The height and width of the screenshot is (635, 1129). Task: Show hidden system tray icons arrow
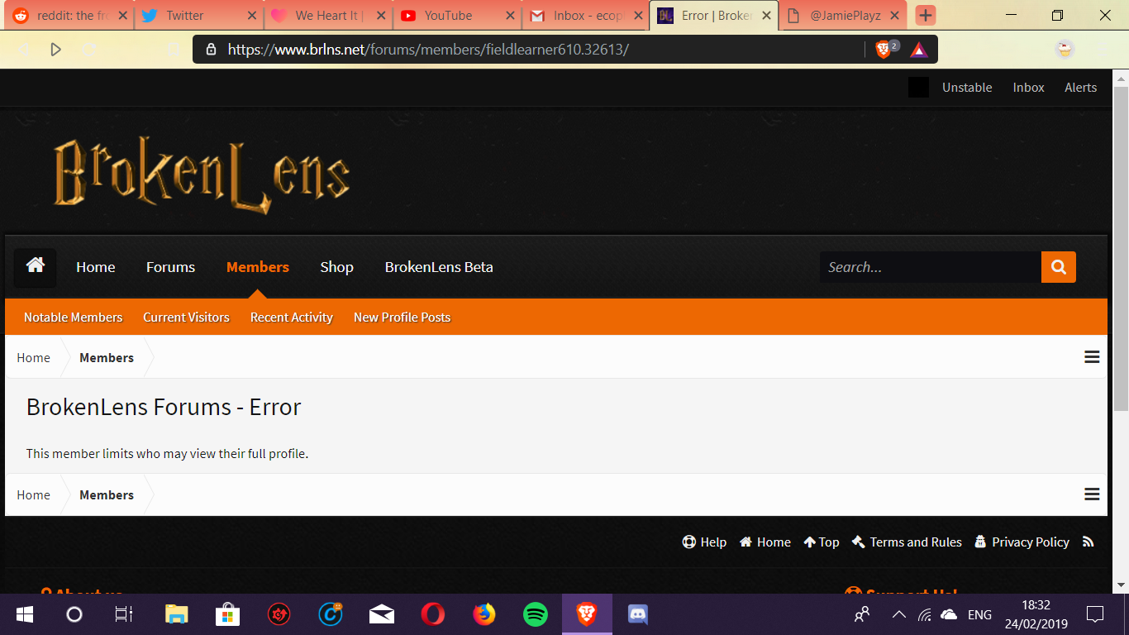899,614
